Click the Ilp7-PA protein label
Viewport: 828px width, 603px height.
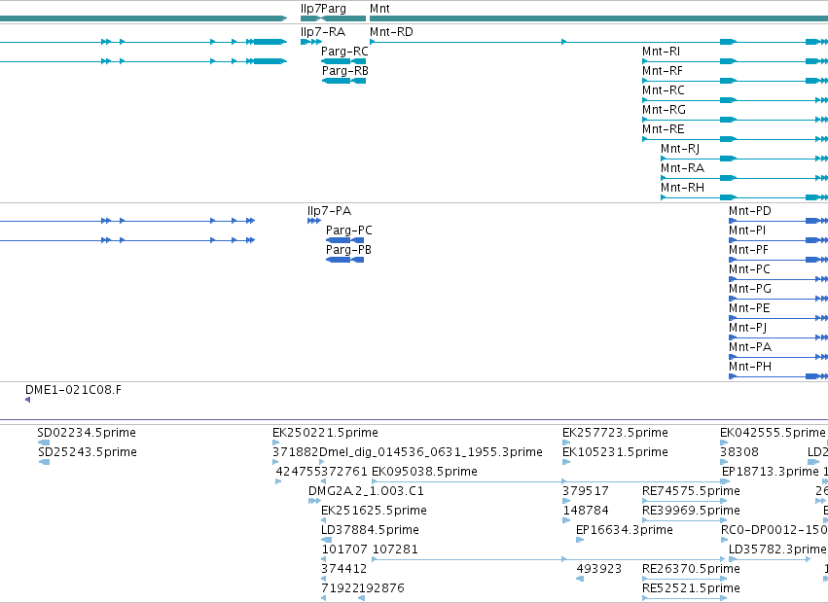[x=329, y=211]
